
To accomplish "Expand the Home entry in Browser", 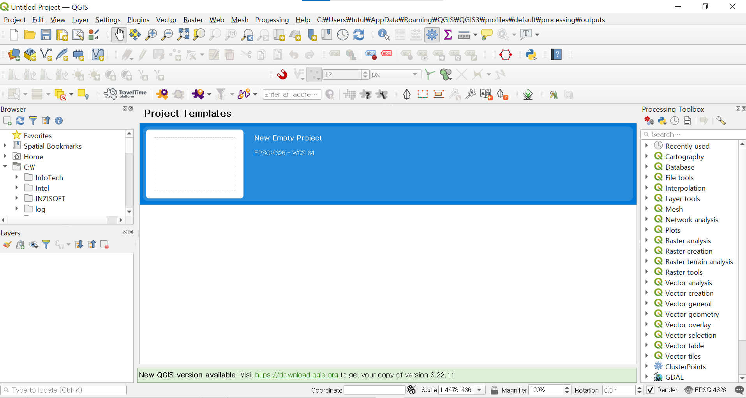I will [5, 156].
